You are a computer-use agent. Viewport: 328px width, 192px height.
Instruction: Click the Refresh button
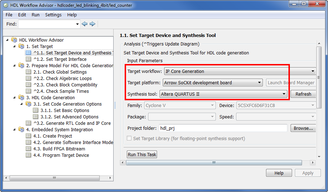click(x=303, y=94)
